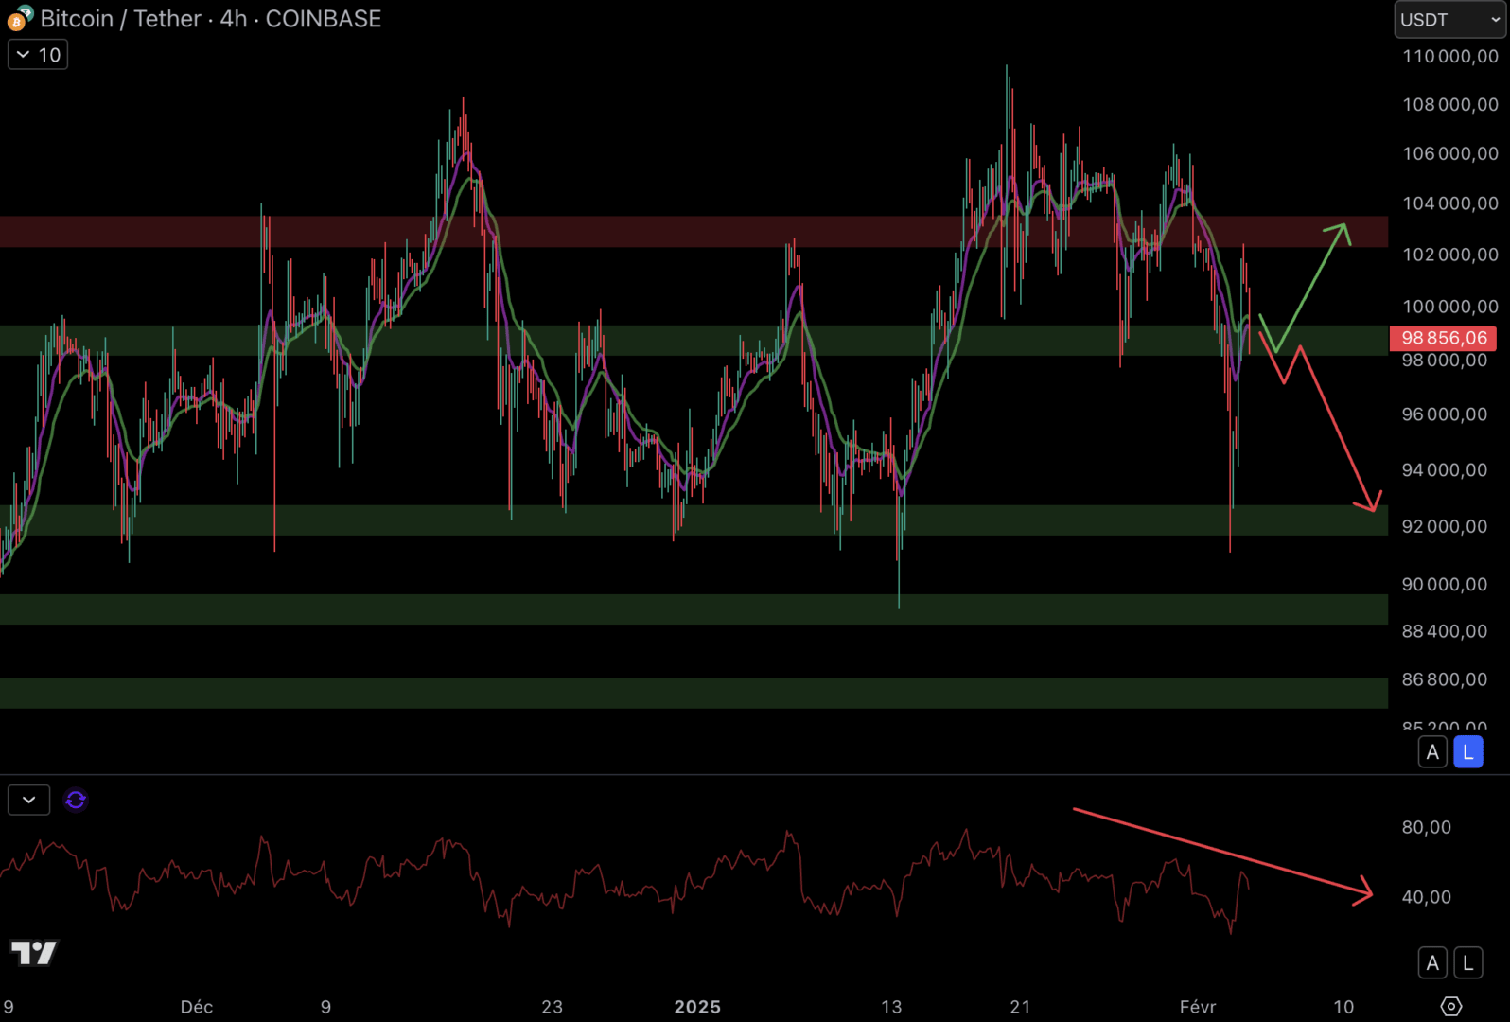Select the red trend arrow on the oscillator

(x=1220, y=851)
